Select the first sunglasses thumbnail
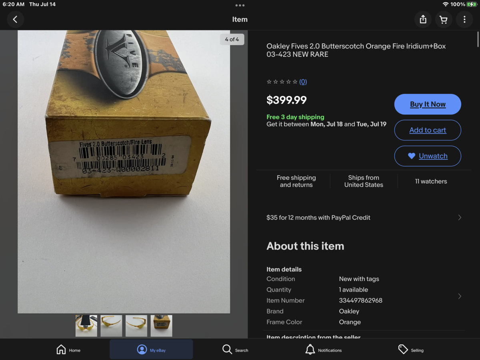This screenshot has width=480, height=360. 86,326
